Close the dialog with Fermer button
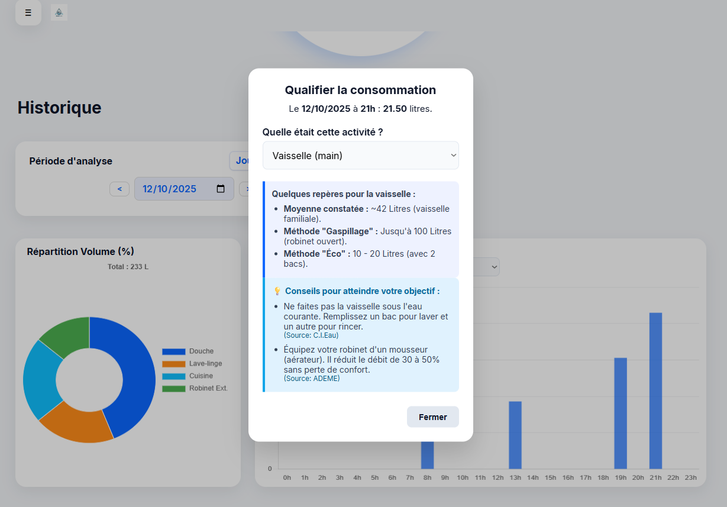The image size is (727, 507). point(432,417)
